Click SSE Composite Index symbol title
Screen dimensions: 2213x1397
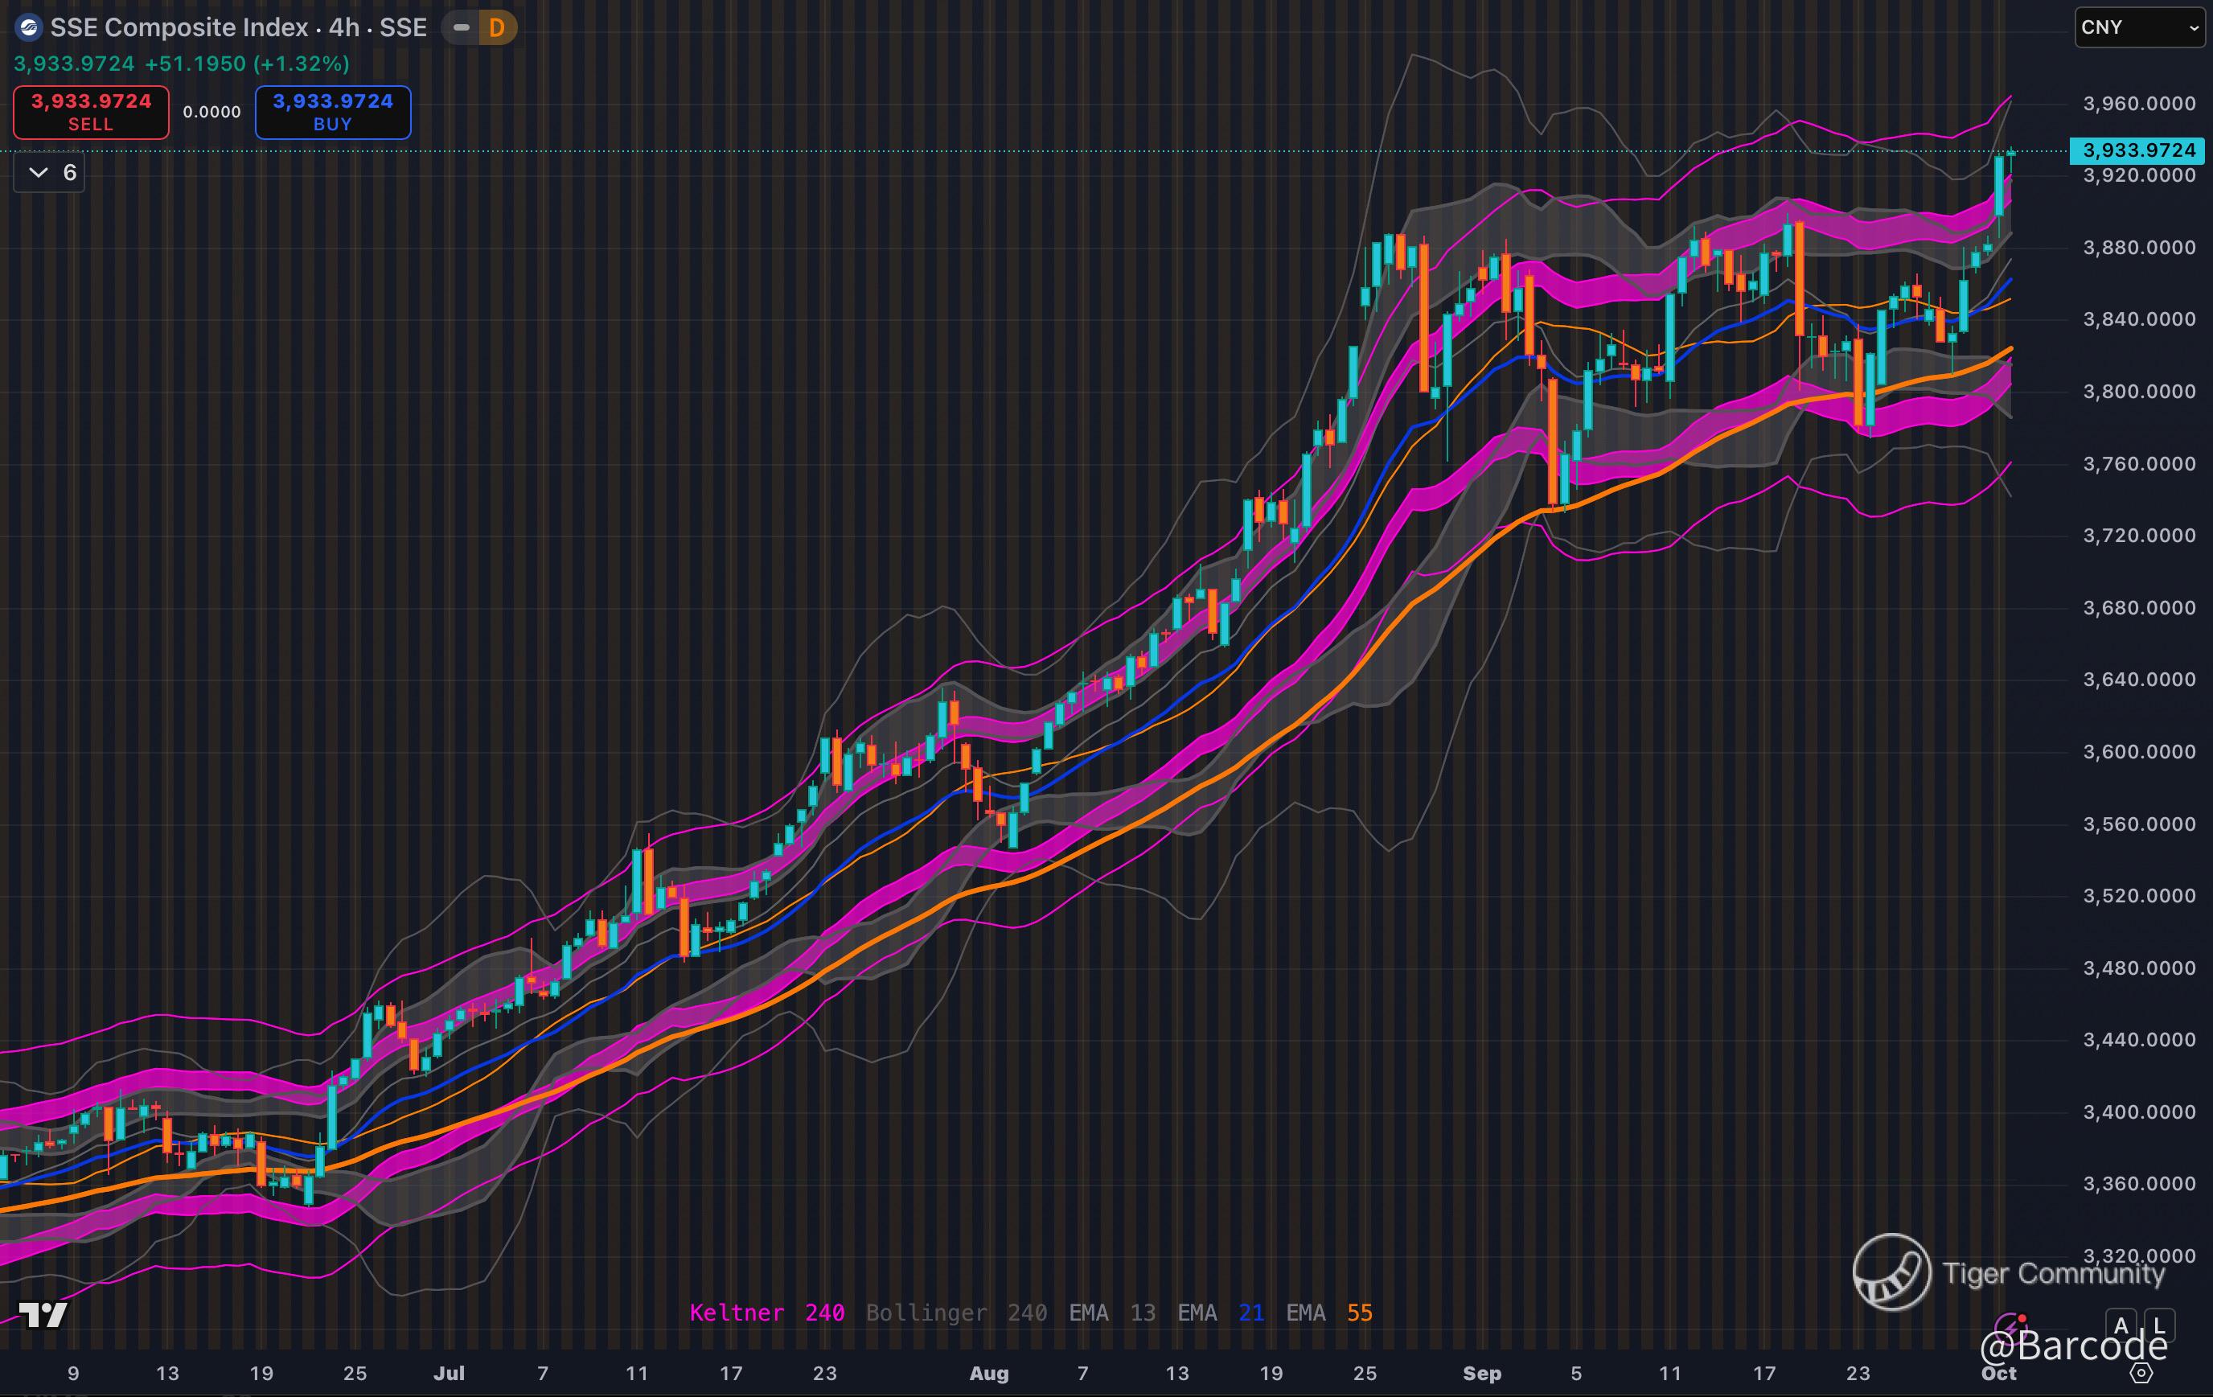click(179, 27)
